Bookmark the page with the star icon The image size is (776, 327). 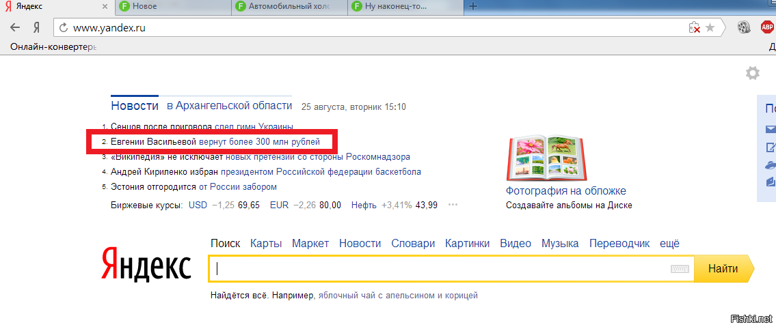tap(710, 28)
